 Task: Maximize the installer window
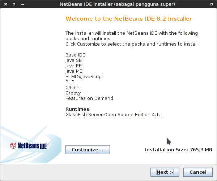(x=14, y=4)
